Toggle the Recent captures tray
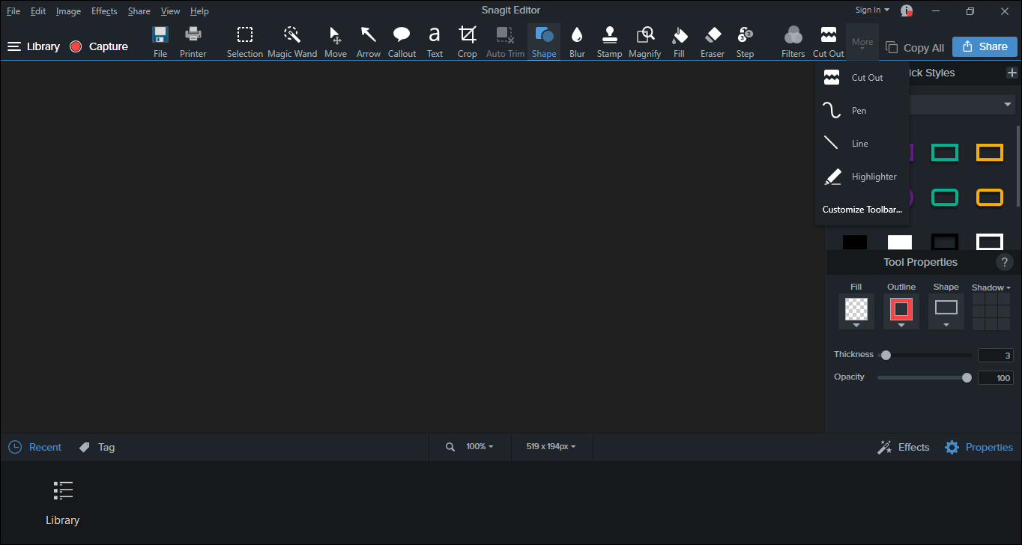 pyautogui.click(x=35, y=447)
